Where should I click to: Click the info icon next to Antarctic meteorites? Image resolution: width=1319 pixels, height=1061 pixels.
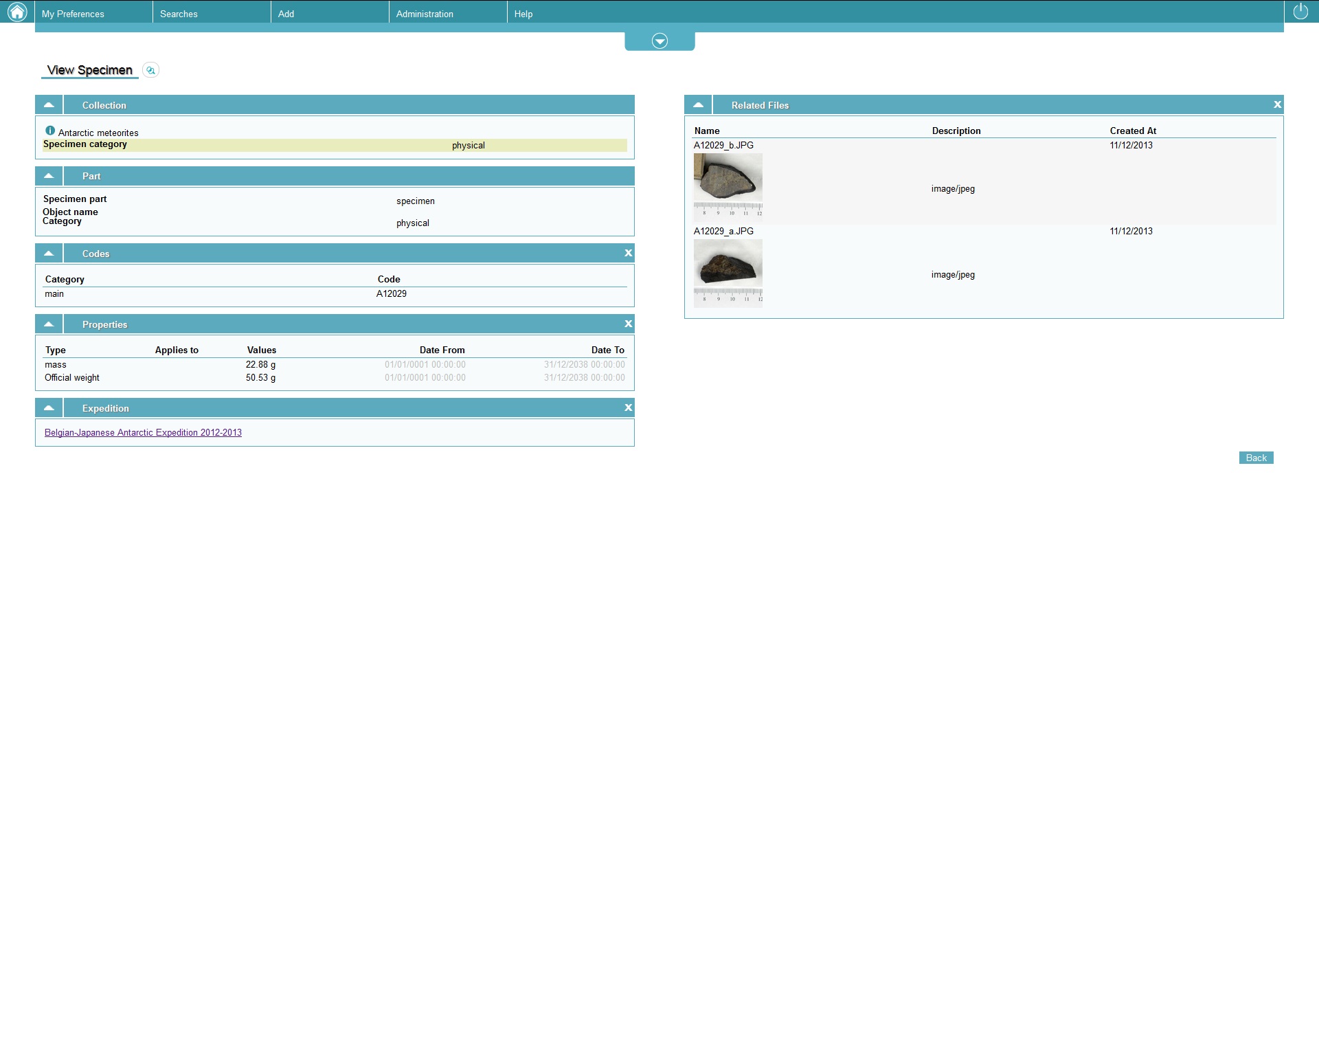50,131
